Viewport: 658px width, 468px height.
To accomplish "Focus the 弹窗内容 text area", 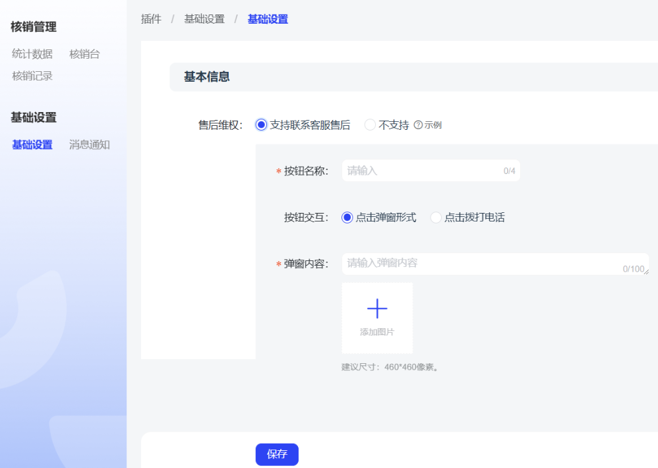I will pyautogui.click(x=481, y=264).
